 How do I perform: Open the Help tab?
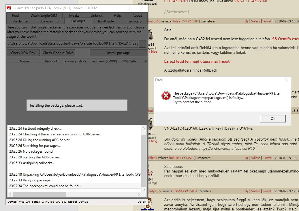tap(117, 16)
